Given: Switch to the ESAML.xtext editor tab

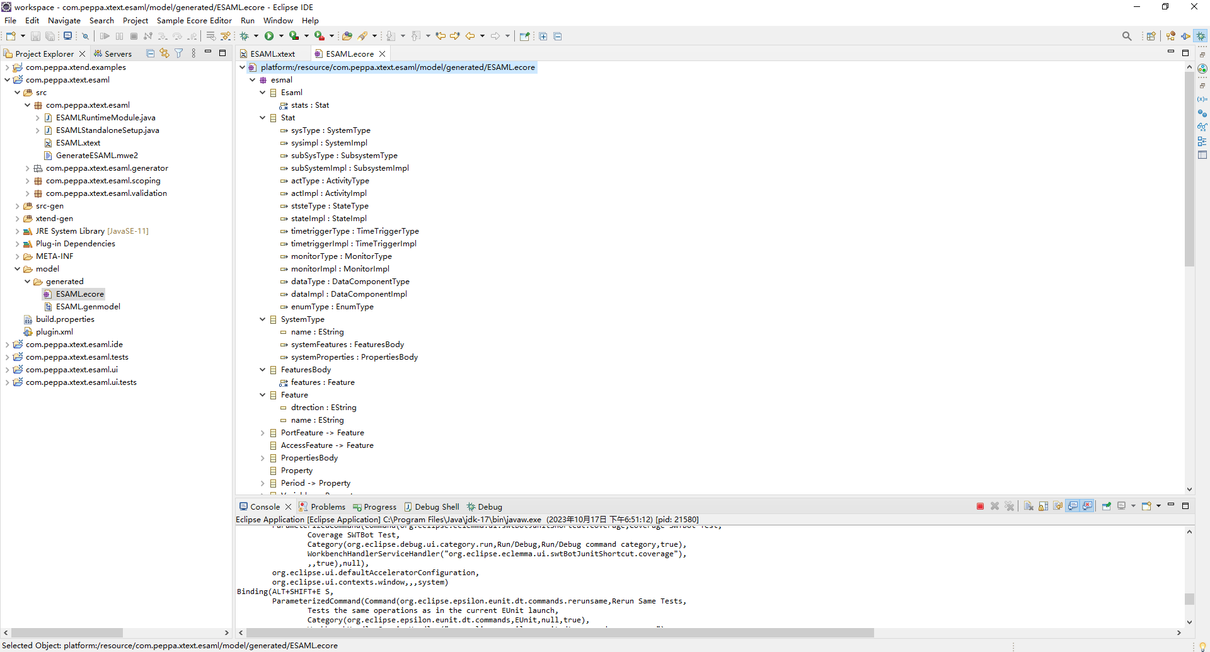Looking at the screenshot, I should [272, 54].
